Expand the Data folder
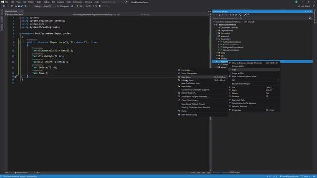This screenshot has height=178, width=317. point(216,53)
